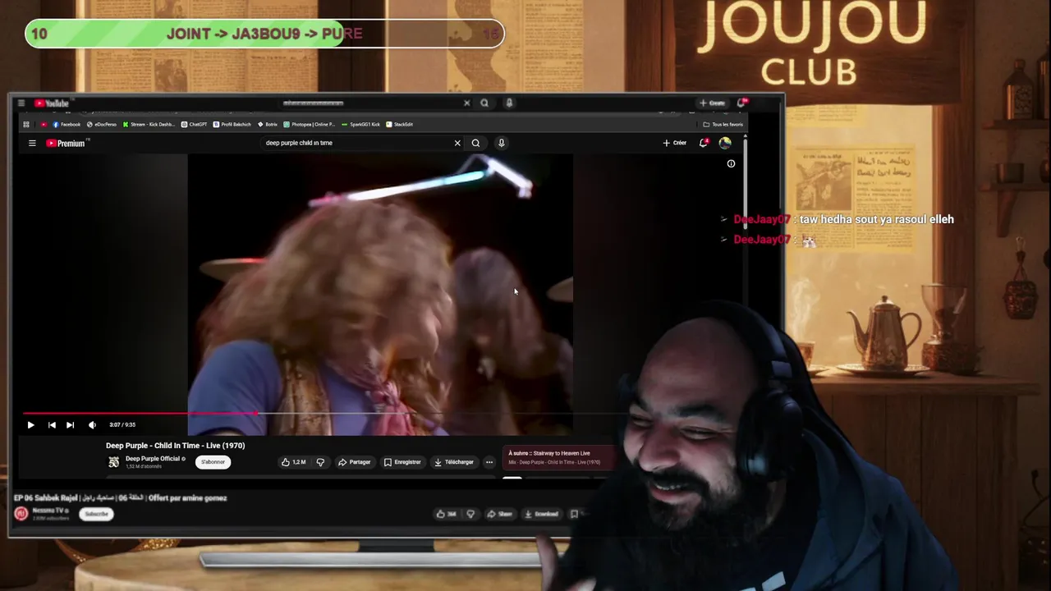1051x591 pixels.
Task: Open the YouTube guide hamburger menu
Action: pos(32,143)
